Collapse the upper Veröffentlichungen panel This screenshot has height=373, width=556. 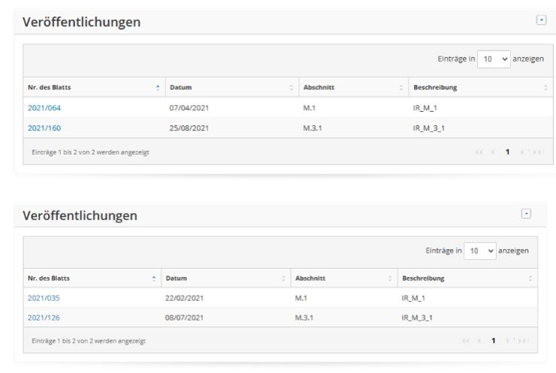tap(540, 20)
